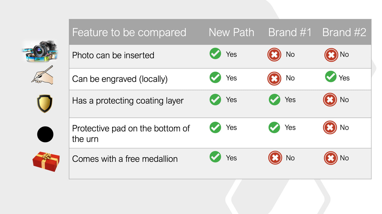Click the red gift box icon
Viewport: 382px width, 214px height.
46,161
